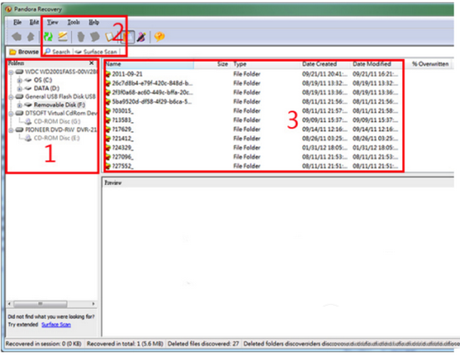Click 'Deleted files discovered: 27' in status bar
Viewport: 460px width, 356px height.
tap(203, 343)
